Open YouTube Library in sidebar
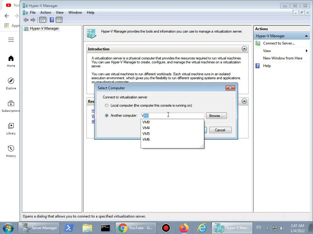The width and height of the screenshot is (313, 234). (x=11, y=129)
